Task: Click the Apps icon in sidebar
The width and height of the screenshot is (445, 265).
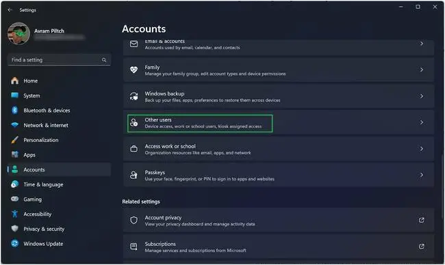Action: (x=15, y=154)
